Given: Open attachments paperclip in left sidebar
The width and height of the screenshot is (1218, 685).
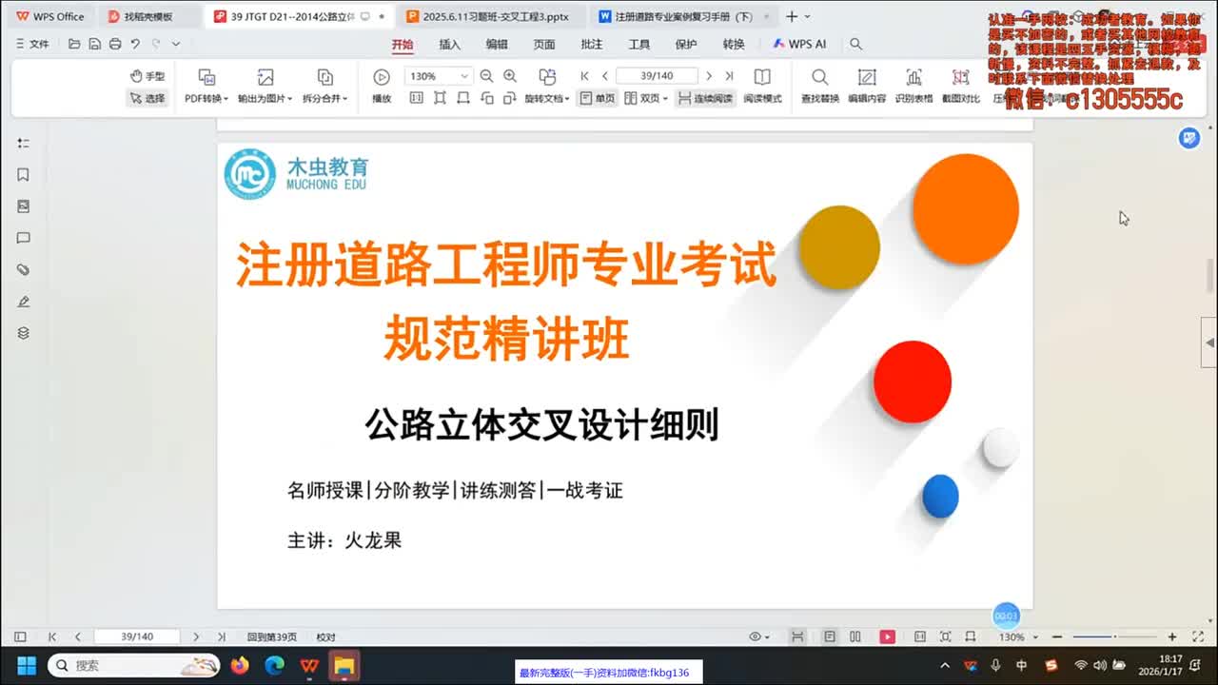Looking at the screenshot, I should tap(24, 270).
